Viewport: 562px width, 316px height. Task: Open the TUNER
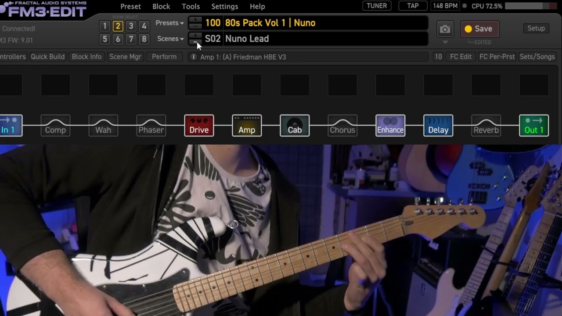[x=377, y=6]
